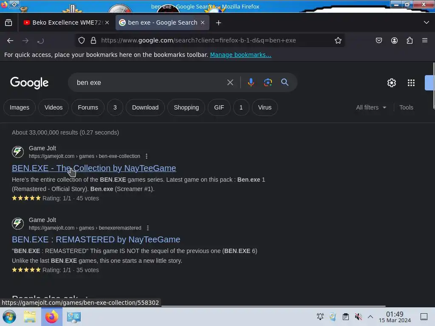Click the Firefox taskbar icon
This screenshot has height=326, width=435.
click(x=51, y=317)
